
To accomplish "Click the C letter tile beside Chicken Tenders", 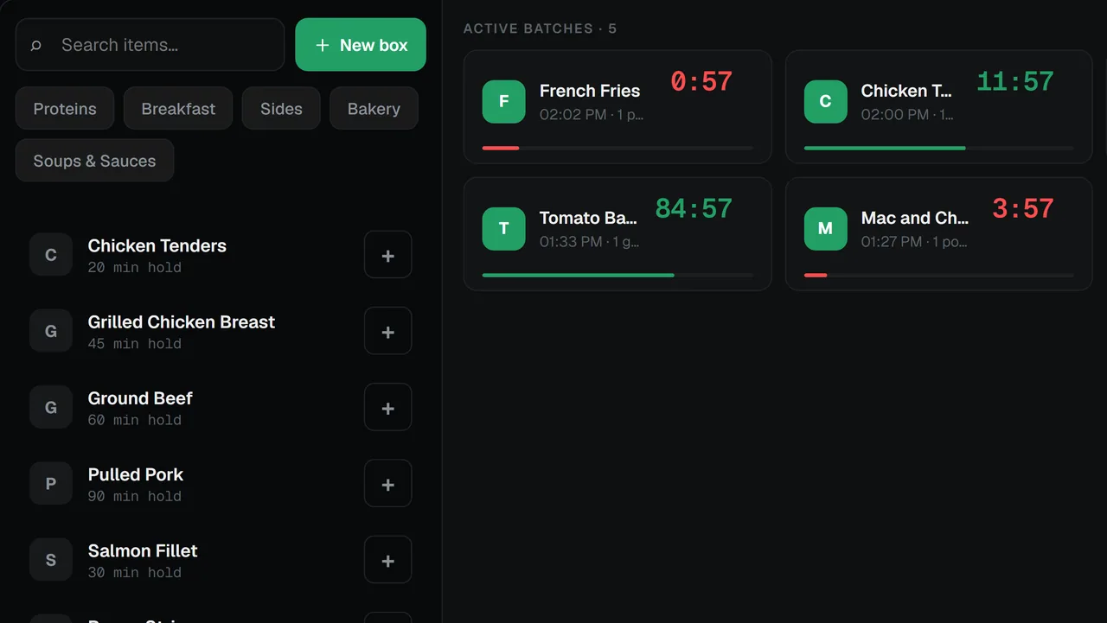I will coord(51,255).
